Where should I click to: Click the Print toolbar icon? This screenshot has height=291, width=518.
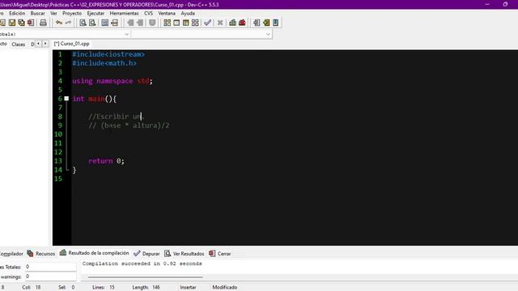pos(43,23)
